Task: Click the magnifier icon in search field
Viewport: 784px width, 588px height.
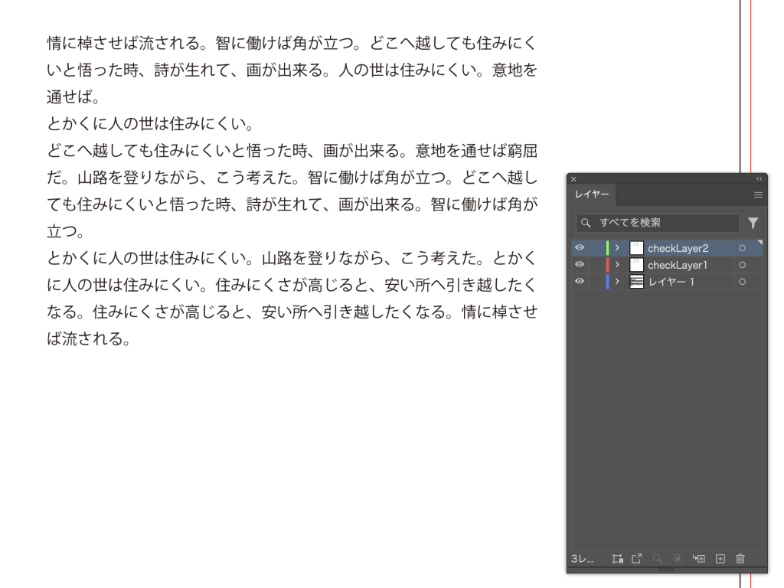Action: tap(586, 223)
